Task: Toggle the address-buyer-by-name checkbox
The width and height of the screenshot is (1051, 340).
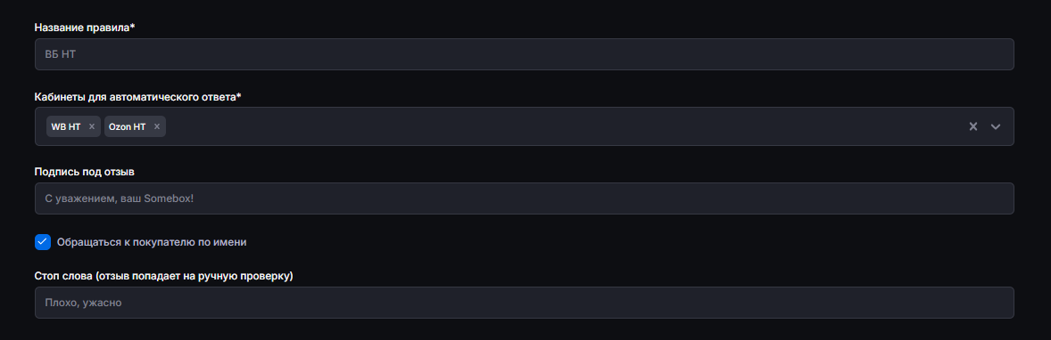Action: [x=43, y=242]
